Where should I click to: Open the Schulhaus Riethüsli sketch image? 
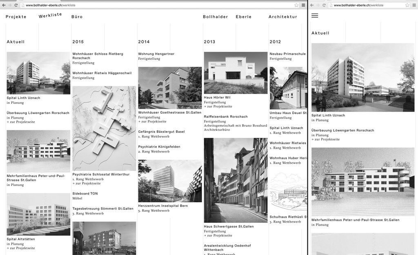pyautogui.click(x=288, y=192)
